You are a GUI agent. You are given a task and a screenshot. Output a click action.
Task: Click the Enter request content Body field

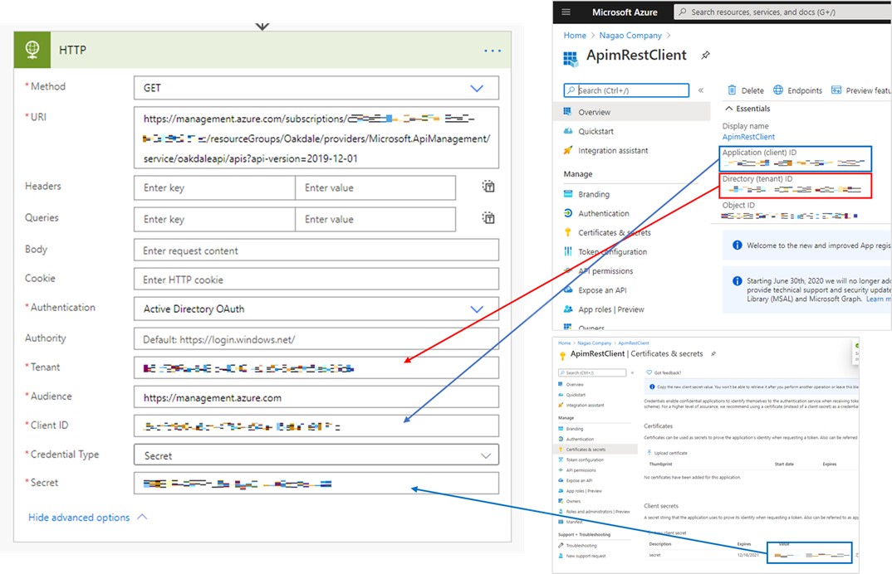[316, 249]
